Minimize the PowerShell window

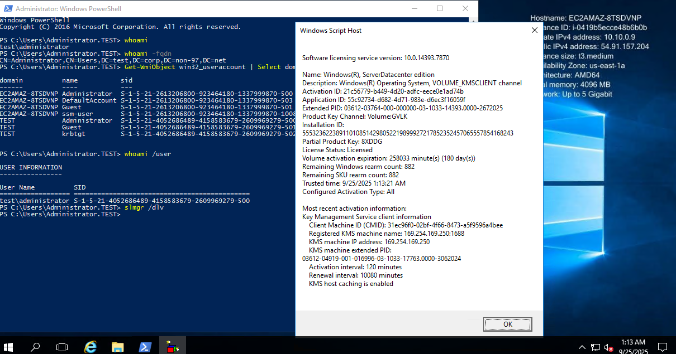414,8
